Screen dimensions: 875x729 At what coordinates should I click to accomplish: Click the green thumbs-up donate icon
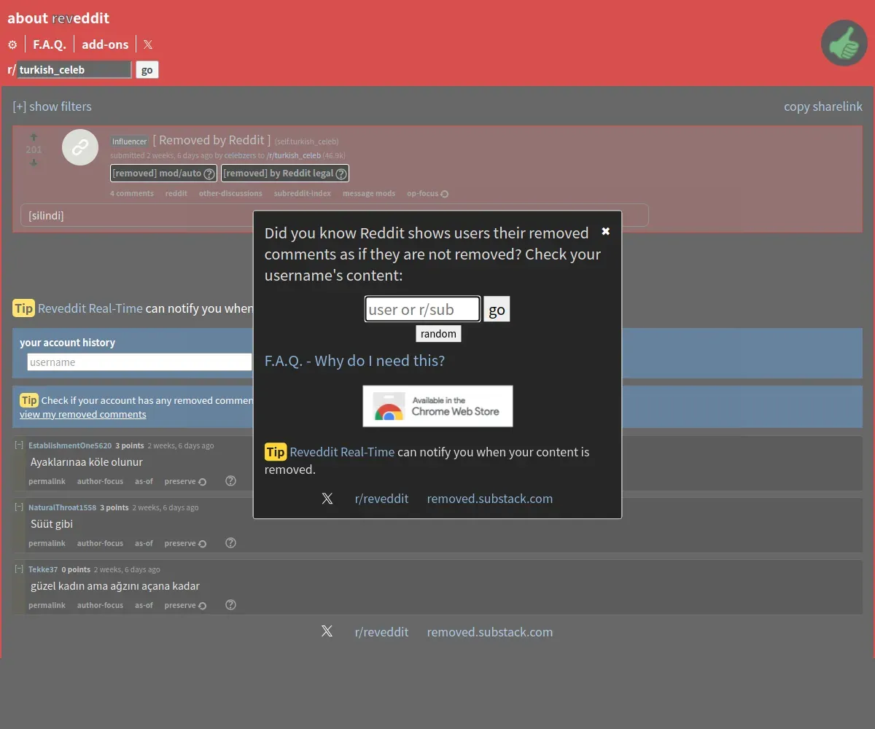click(844, 43)
